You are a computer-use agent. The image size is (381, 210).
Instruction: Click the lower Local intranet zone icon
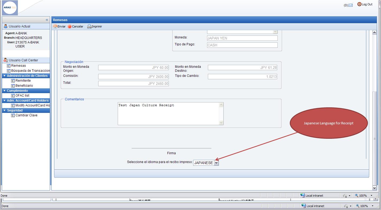click(304, 206)
